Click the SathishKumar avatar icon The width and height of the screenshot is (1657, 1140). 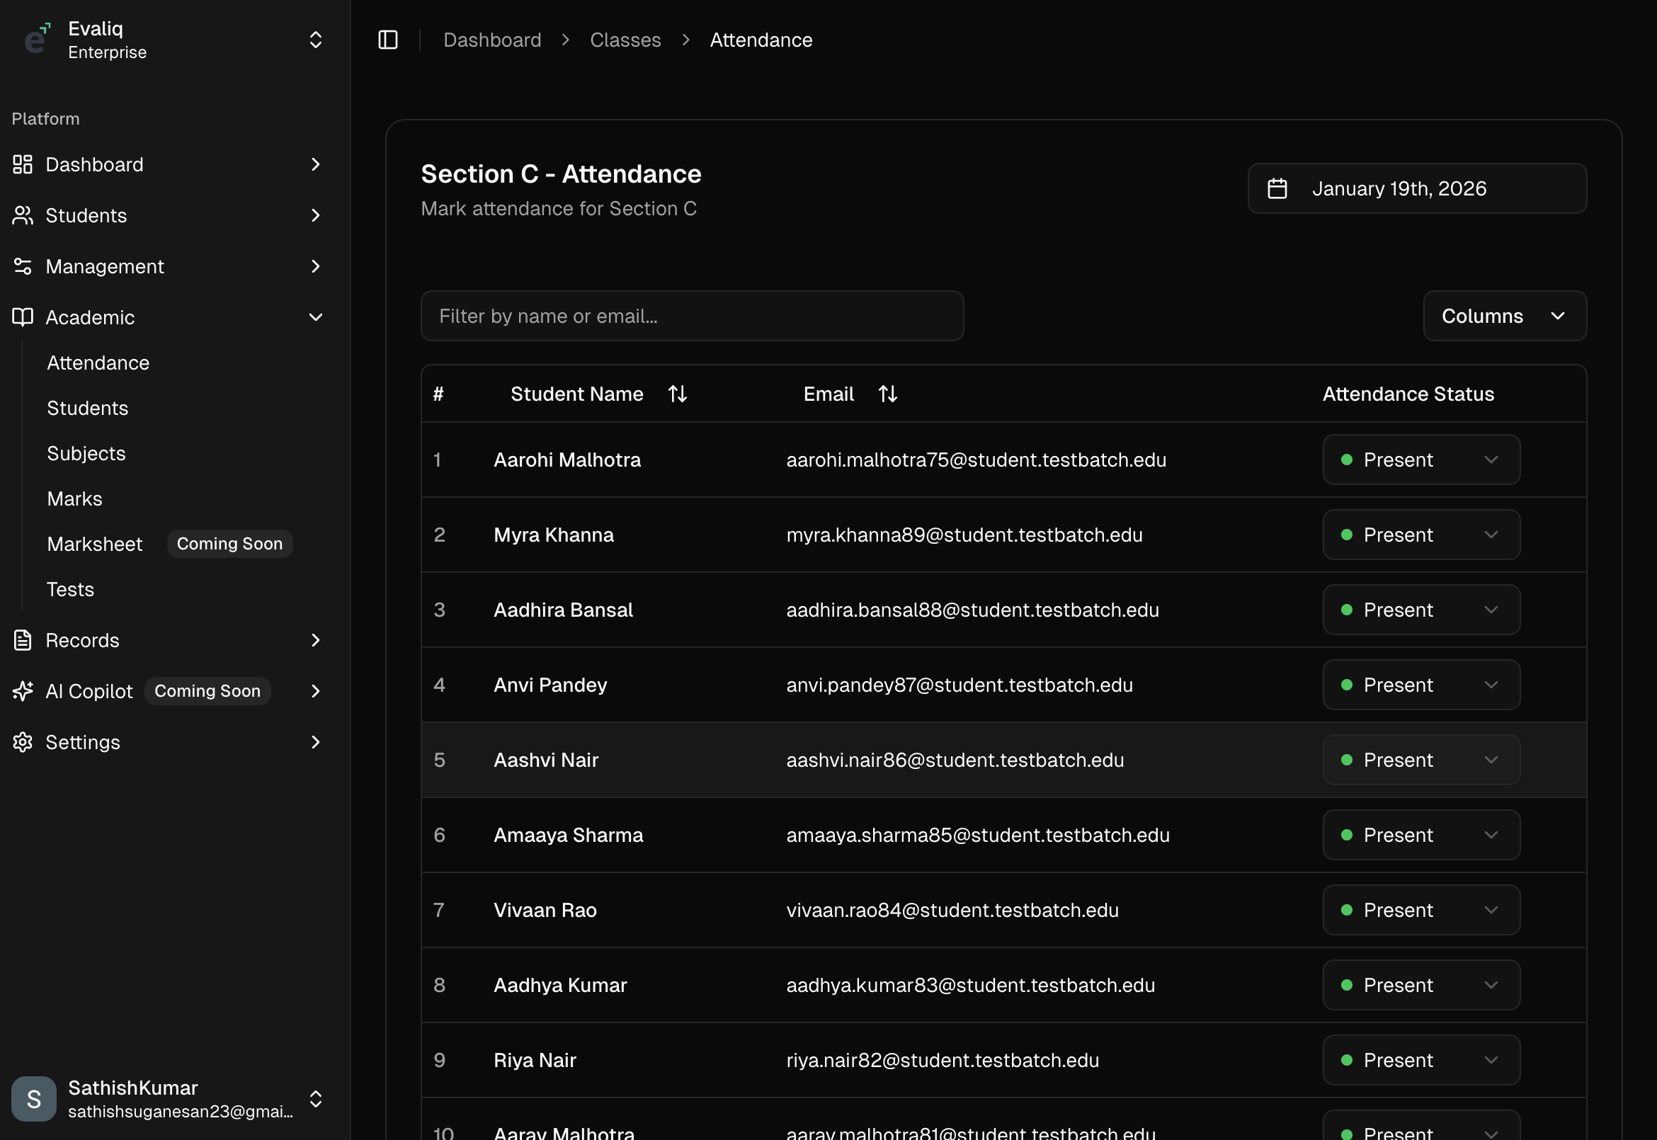pyautogui.click(x=33, y=1098)
